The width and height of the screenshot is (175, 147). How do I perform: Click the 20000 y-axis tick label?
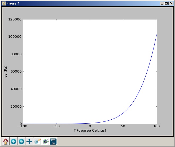pyautogui.click(x=16, y=107)
